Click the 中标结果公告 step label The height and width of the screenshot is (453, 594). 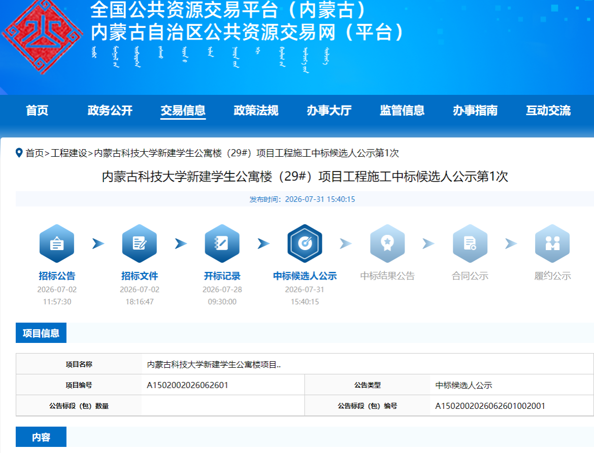click(x=387, y=276)
